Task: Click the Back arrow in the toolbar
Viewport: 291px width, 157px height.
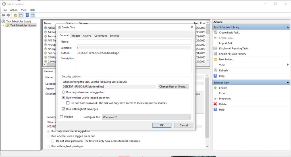Action: click(3, 15)
